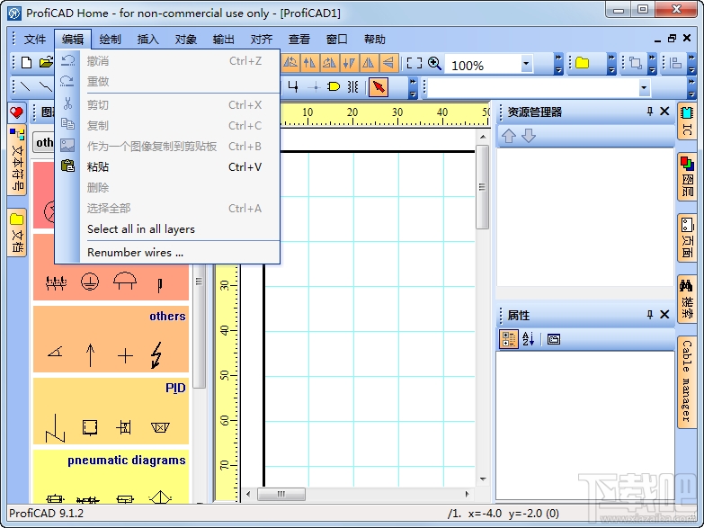Expand overflow at right of wide combo

pos(691,87)
